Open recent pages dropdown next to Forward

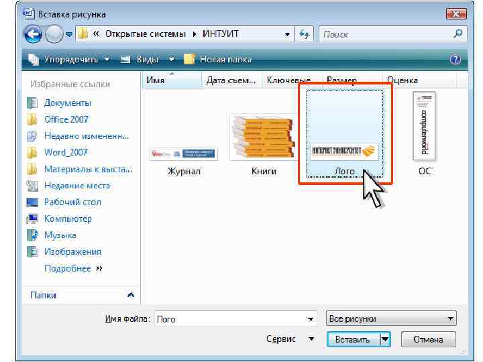[x=70, y=34]
